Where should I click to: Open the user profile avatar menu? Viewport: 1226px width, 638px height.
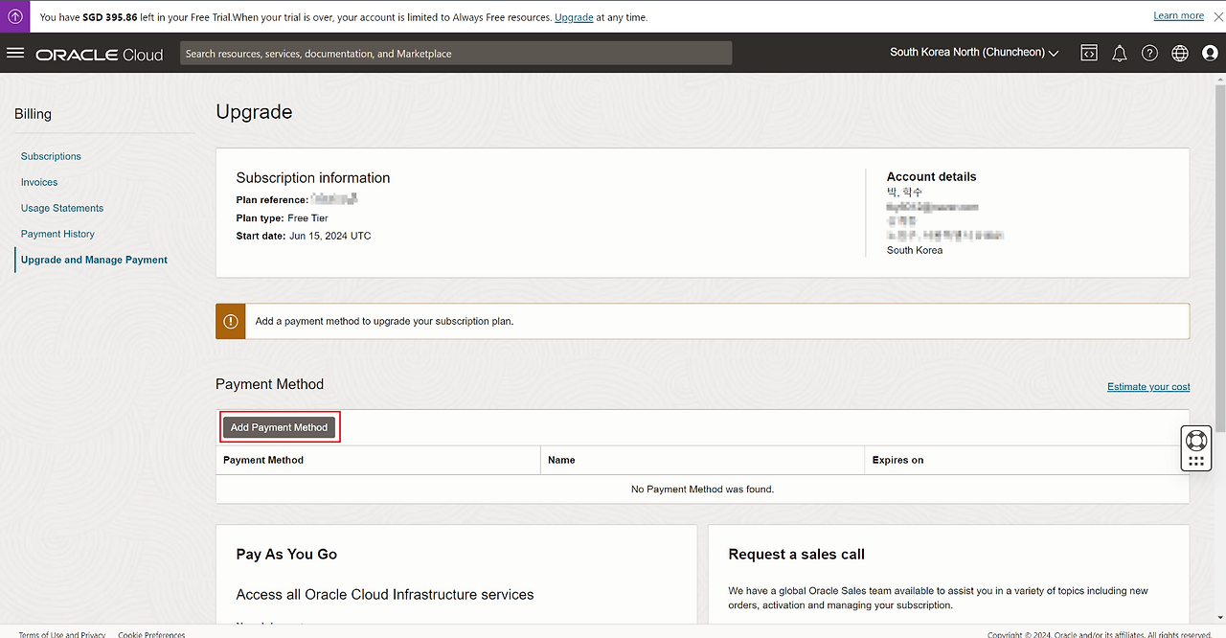(x=1210, y=54)
